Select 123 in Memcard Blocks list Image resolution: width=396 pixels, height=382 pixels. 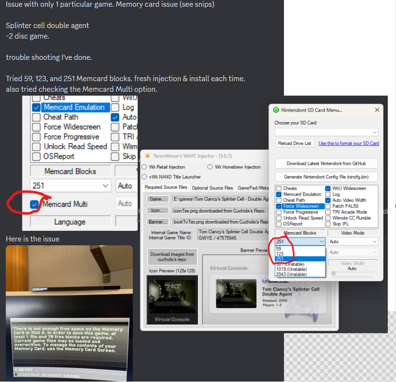(x=300, y=254)
